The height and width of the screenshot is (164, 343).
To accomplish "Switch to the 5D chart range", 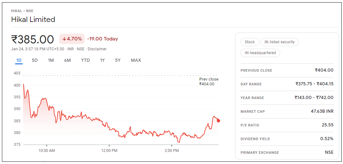I will [x=35, y=60].
